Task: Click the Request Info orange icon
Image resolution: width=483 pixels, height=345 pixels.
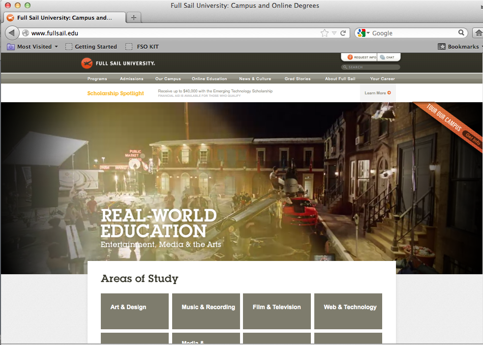Action: [350, 57]
